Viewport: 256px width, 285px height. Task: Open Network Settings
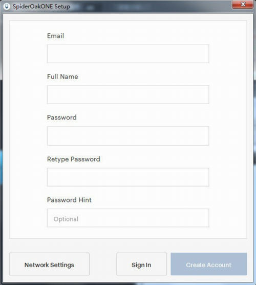(49, 264)
